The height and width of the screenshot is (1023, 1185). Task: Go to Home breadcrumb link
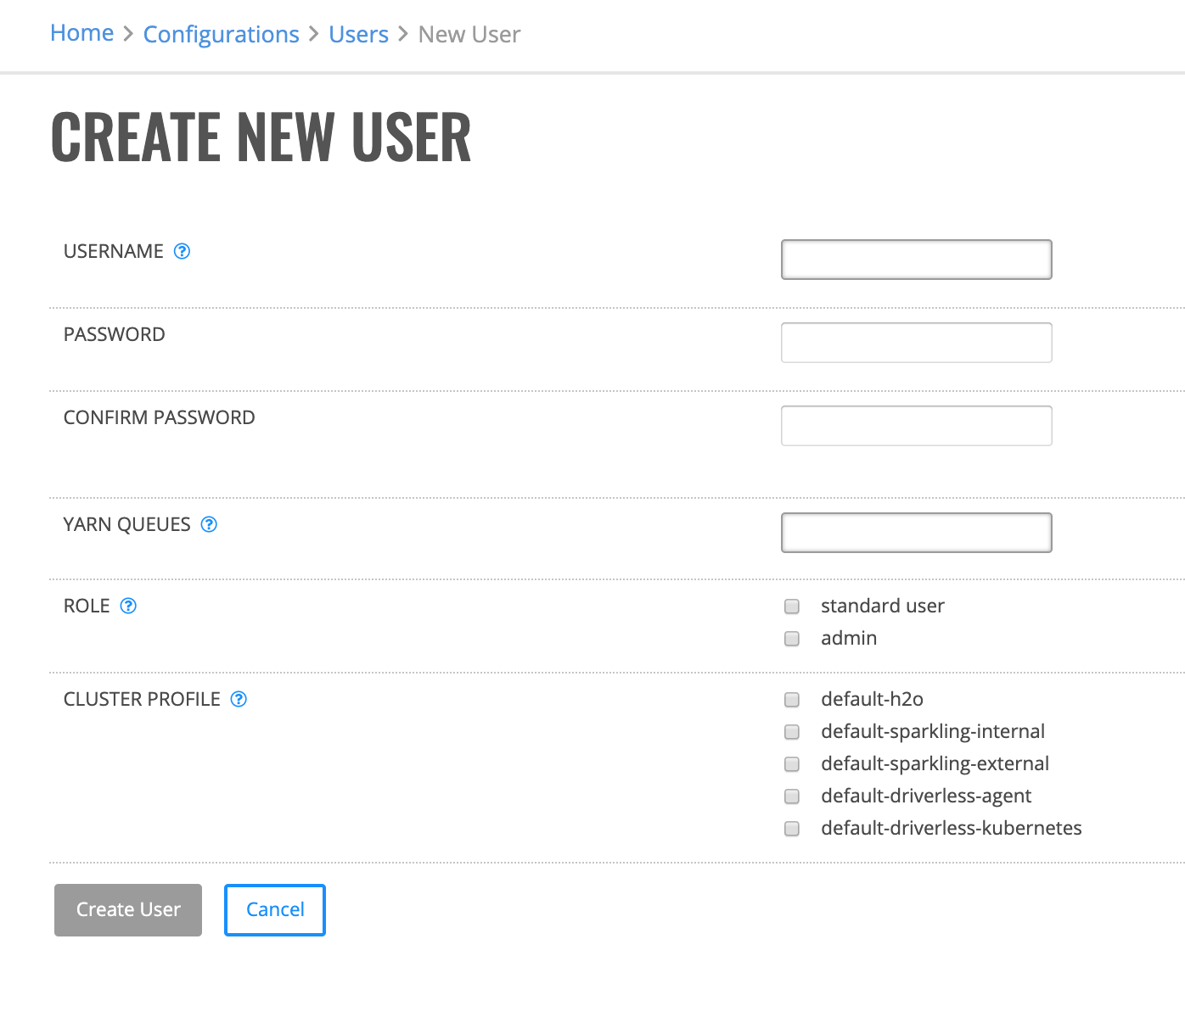(82, 33)
